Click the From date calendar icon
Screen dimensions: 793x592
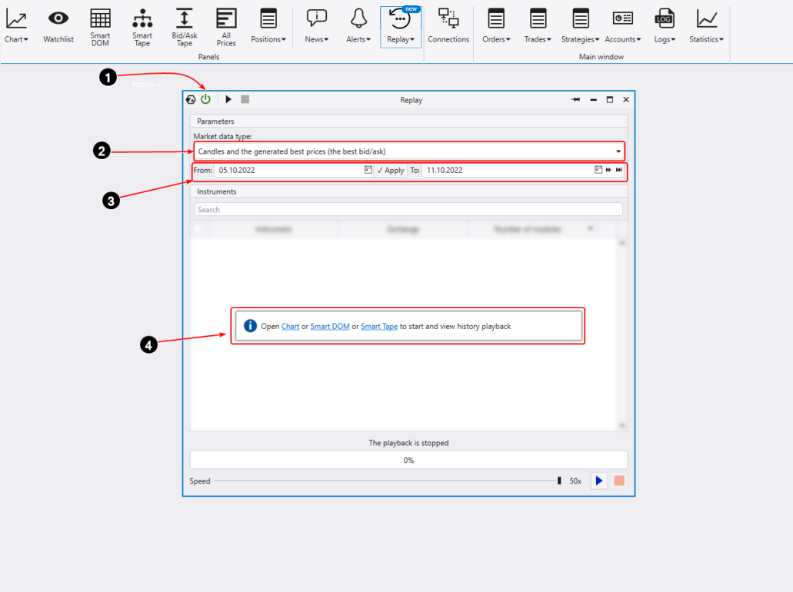coord(368,170)
